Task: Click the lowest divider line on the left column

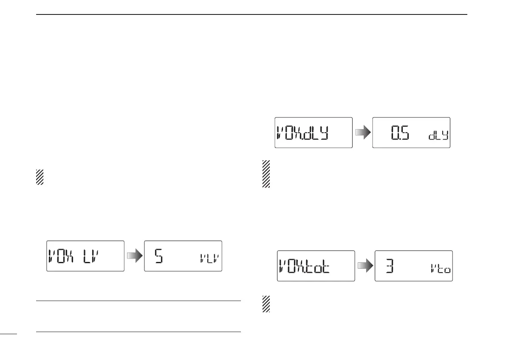Action: click(139, 332)
